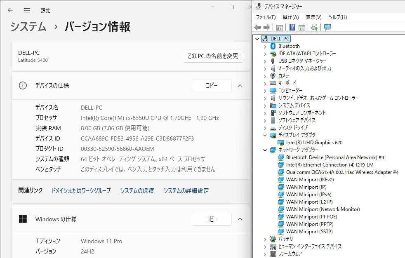Select the Intel(R) UHD Graphics 620 device
This screenshot has width=405, height=258.
[314, 143]
